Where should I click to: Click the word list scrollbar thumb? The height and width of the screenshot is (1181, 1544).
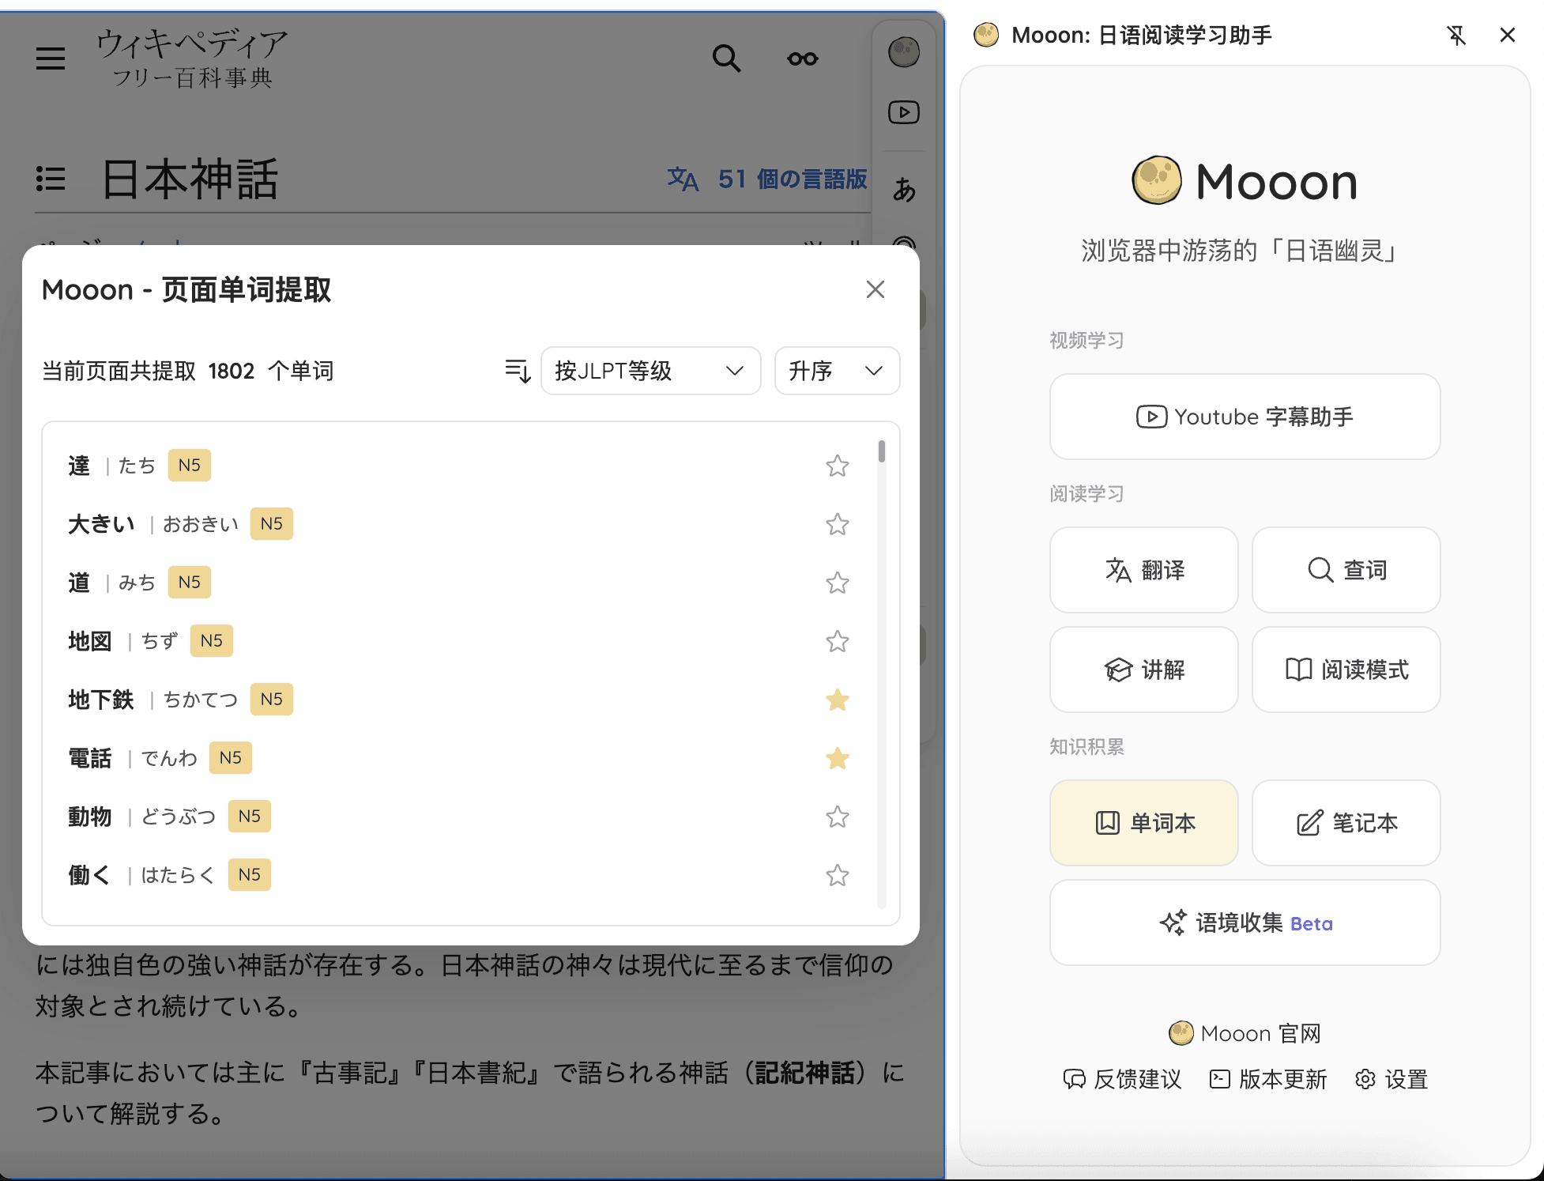pyautogui.click(x=882, y=451)
